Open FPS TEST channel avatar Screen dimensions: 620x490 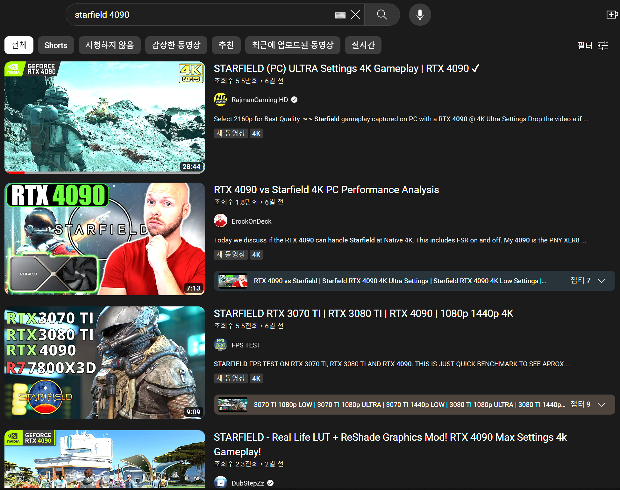(220, 345)
